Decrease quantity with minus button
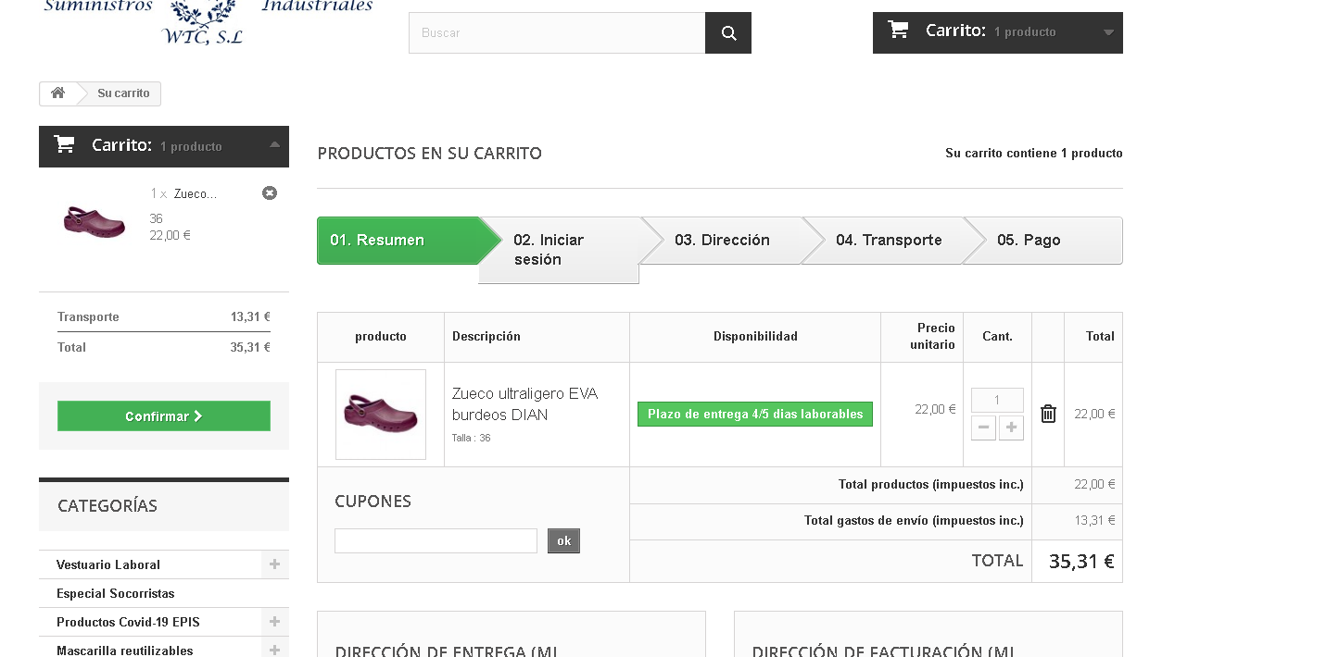 (x=983, y=428)
